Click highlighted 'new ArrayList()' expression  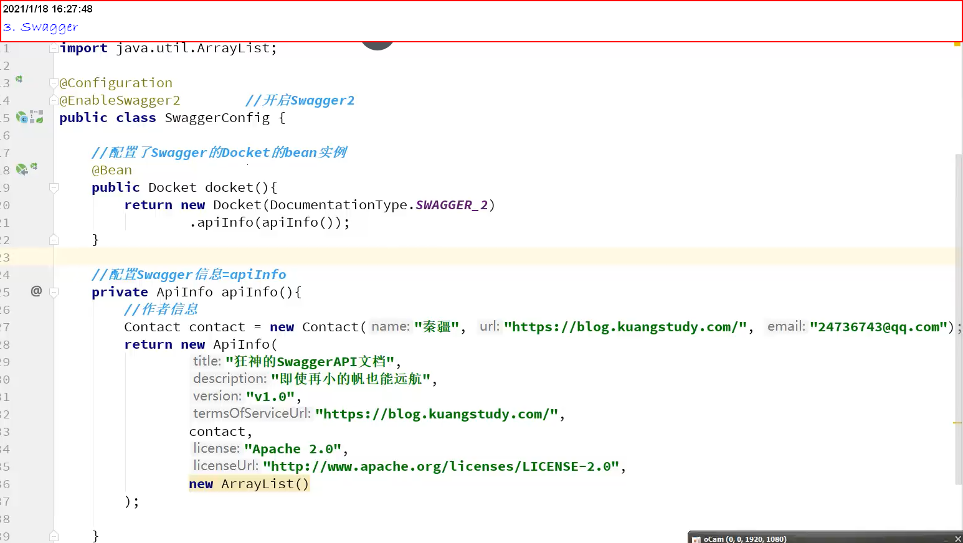249,484
